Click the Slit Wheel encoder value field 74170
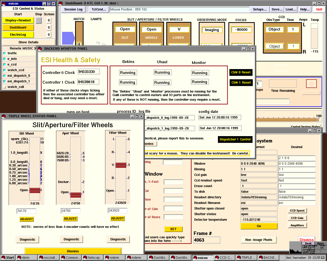The height and width of the screenshot is (261, 327). click(26, 211)
